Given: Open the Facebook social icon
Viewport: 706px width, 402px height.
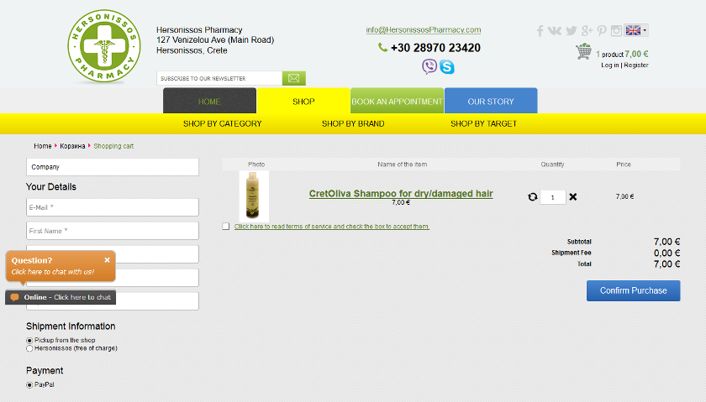Looking at the screenshot, I should 540,30.
